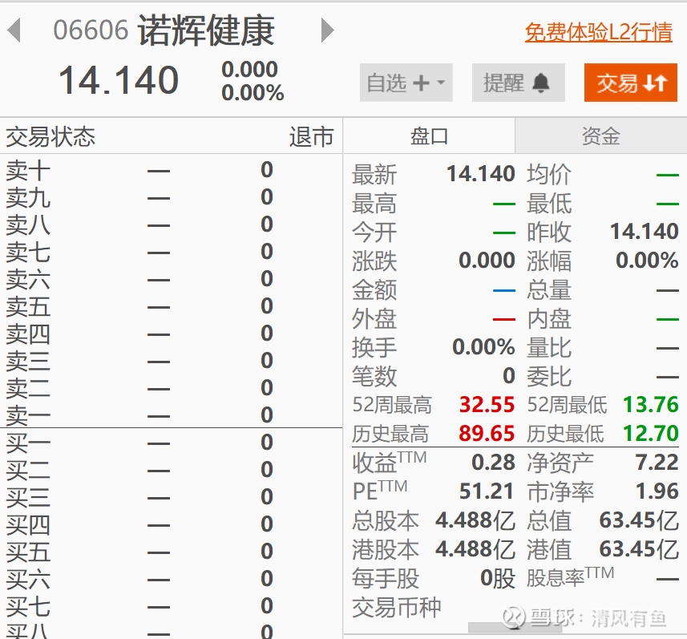Click the 52周最高 value 32.55
Image resolution: width=687 pixels, height=639 pixels.
487,405
